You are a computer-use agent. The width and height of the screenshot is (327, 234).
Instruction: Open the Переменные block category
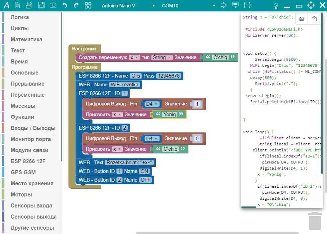pos(27,95)
